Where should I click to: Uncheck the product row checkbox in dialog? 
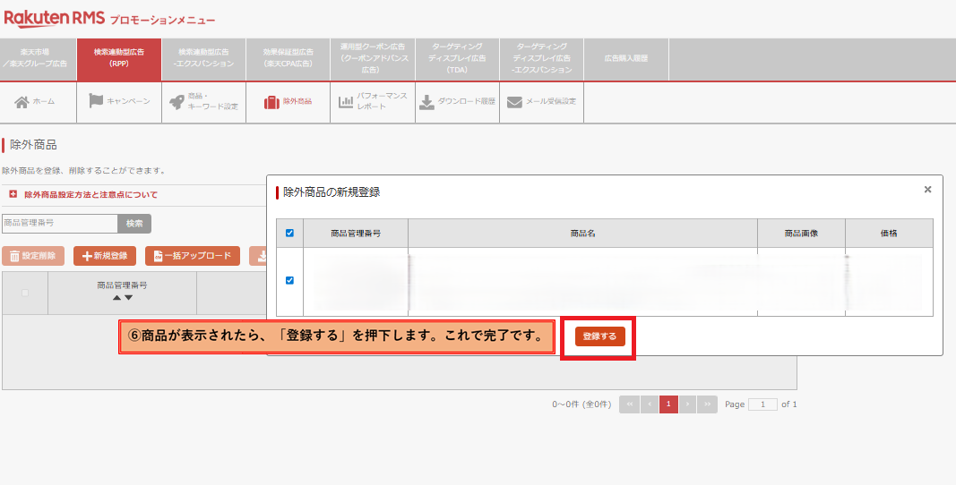[289, 280]
